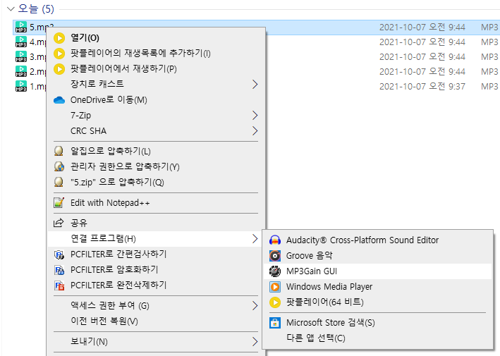The image size is (500, 356).
Task: Select 팟플레이어의 재생목록에 추가하기(I)
Action: [x=157, y=54]
